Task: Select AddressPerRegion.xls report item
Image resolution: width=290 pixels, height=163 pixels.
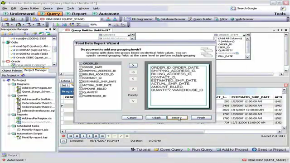Action: coord(37,118)
